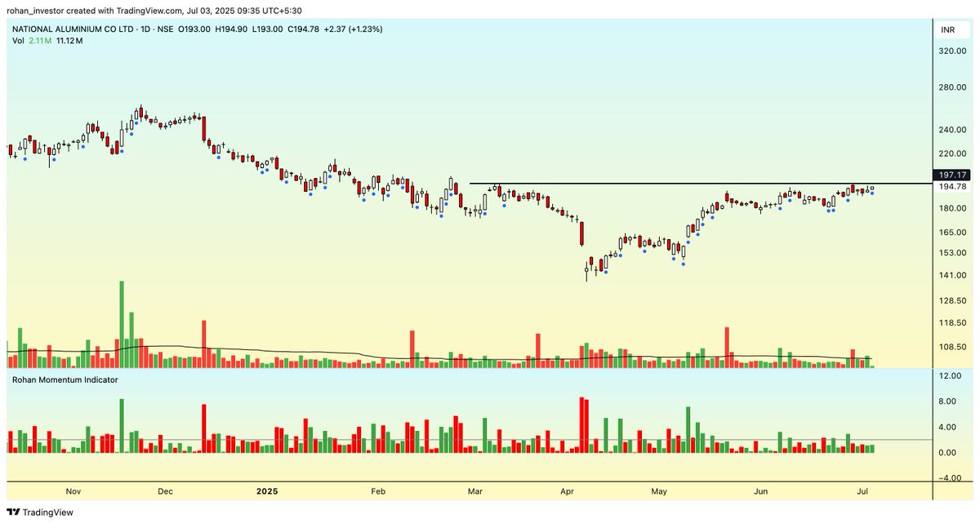Select the Vol indicator label
This screenshot has width=980, height=524.
[x=17, y=41]
